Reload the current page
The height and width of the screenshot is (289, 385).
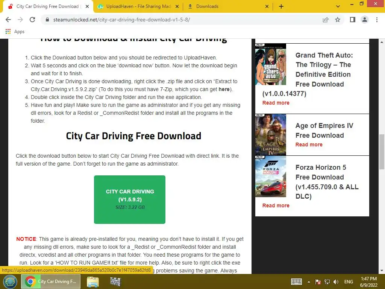[x=32, y=20]
